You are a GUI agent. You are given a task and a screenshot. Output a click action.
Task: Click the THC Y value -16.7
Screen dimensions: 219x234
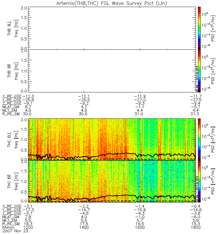84,210
